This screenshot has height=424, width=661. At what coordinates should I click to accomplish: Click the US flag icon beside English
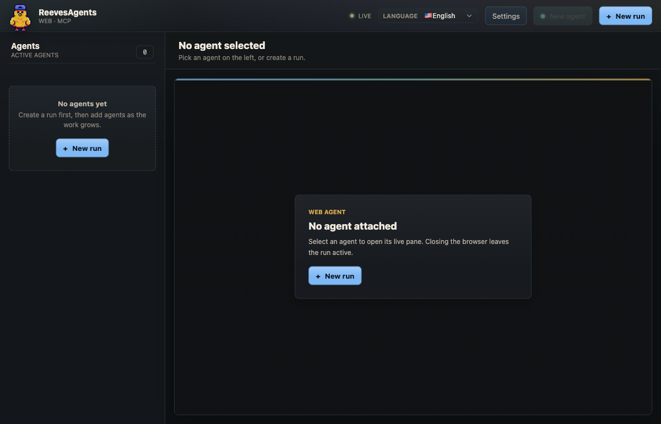[x=428, y=16]
